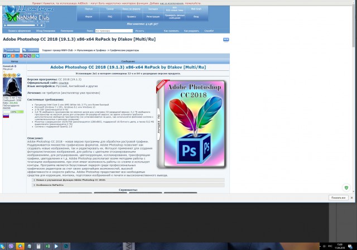Click the 'Вход' login menu item

tap(196, 17)
